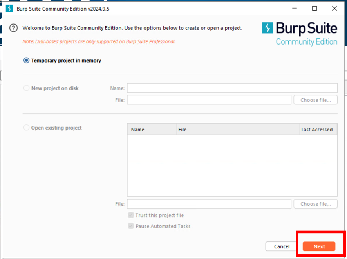Viewport: 347px width, 259px height.
Task: Click the Welcome to Burp Suite message
Action: [132, 28]
